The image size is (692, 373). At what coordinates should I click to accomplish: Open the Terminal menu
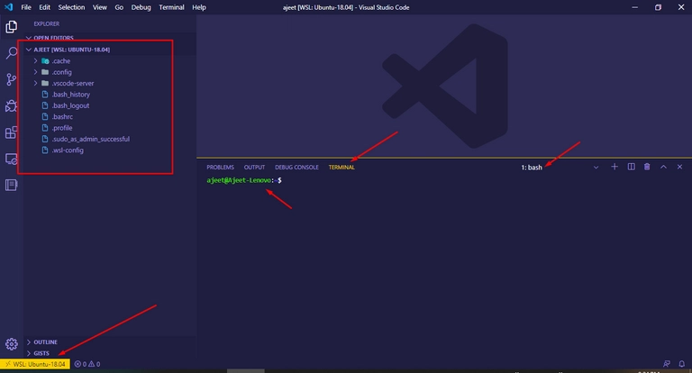click(x=171, y=7)
